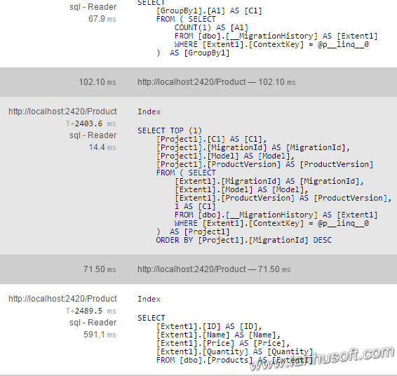Open the localhost:2420/Product — 71.50 ms gap entry

(x=214, y=269)
